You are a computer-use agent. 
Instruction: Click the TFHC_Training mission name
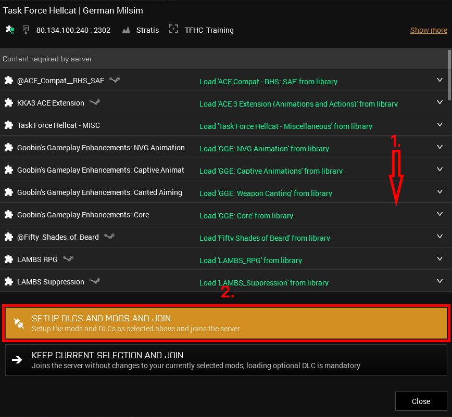coord(209,30)
